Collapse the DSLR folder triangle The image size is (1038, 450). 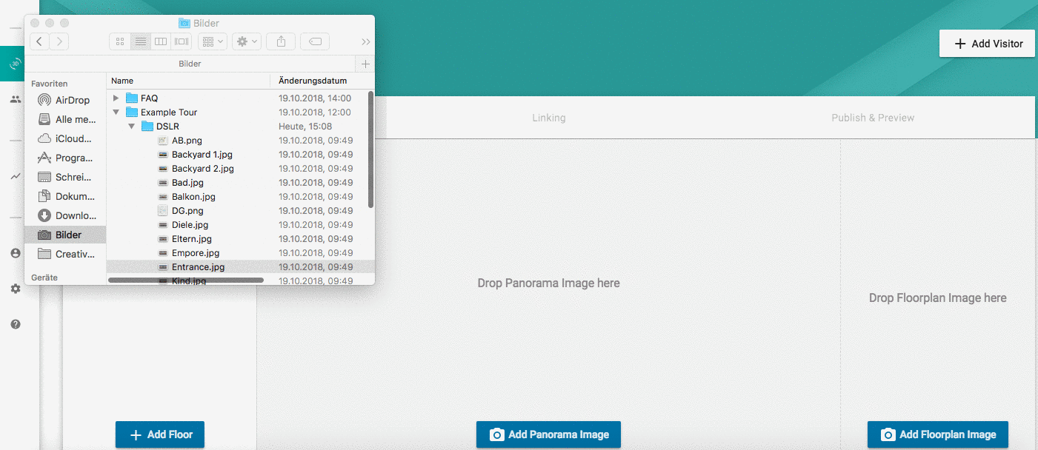click(x=131, y=126)
